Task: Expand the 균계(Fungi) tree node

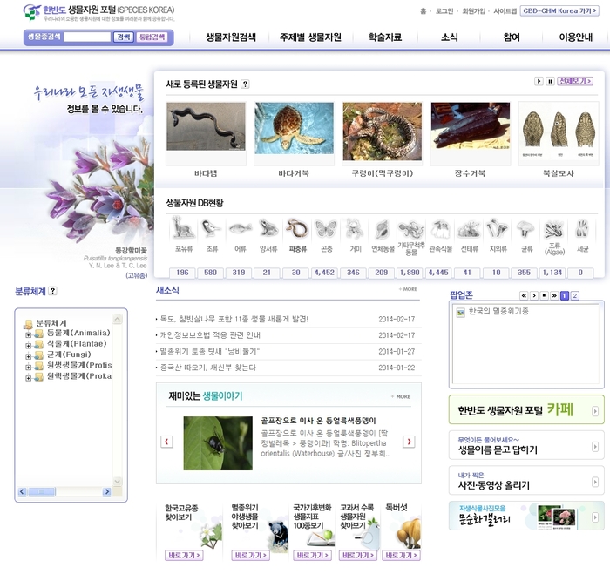Action: pos(29,355)
